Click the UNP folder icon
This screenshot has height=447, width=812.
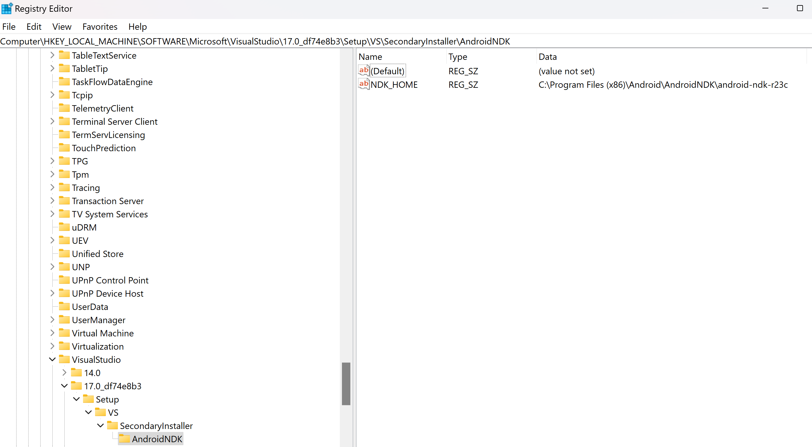pos(64,267)
